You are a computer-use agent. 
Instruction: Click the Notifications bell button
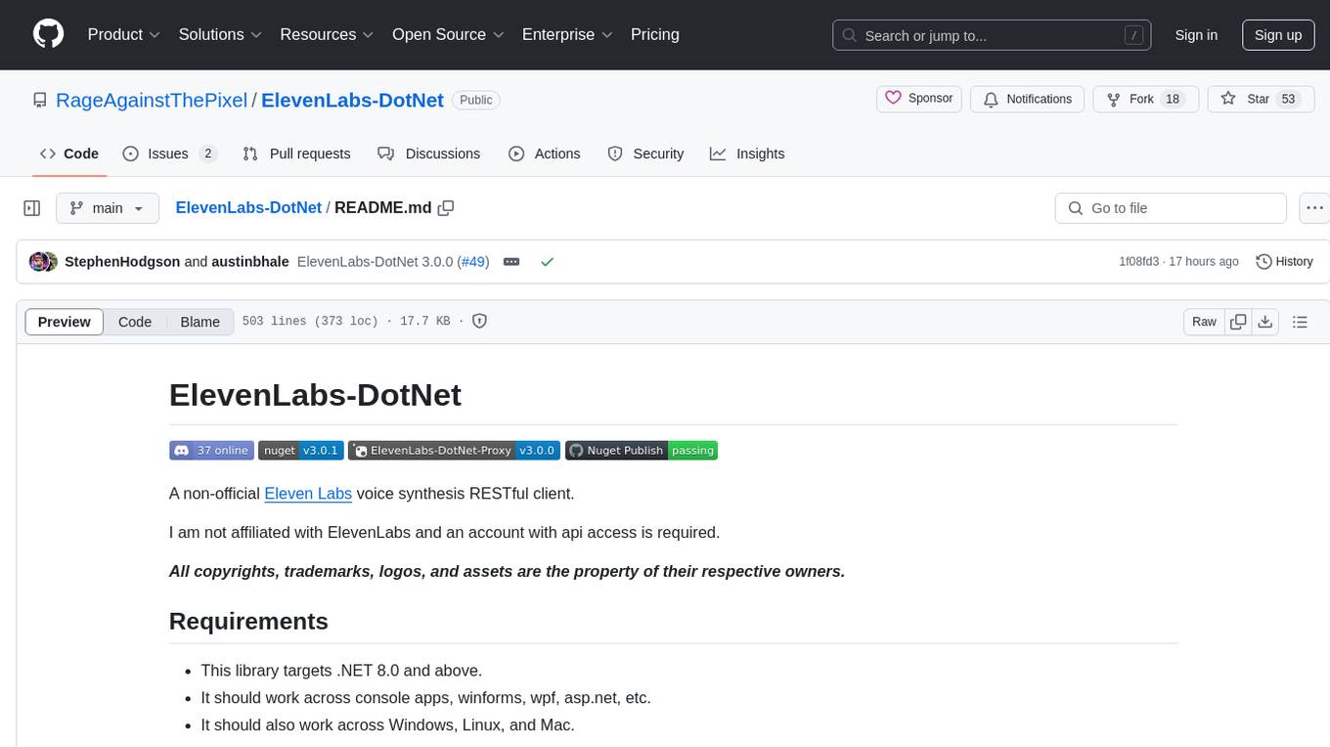pyautogui.click(x=1028, y=99)
